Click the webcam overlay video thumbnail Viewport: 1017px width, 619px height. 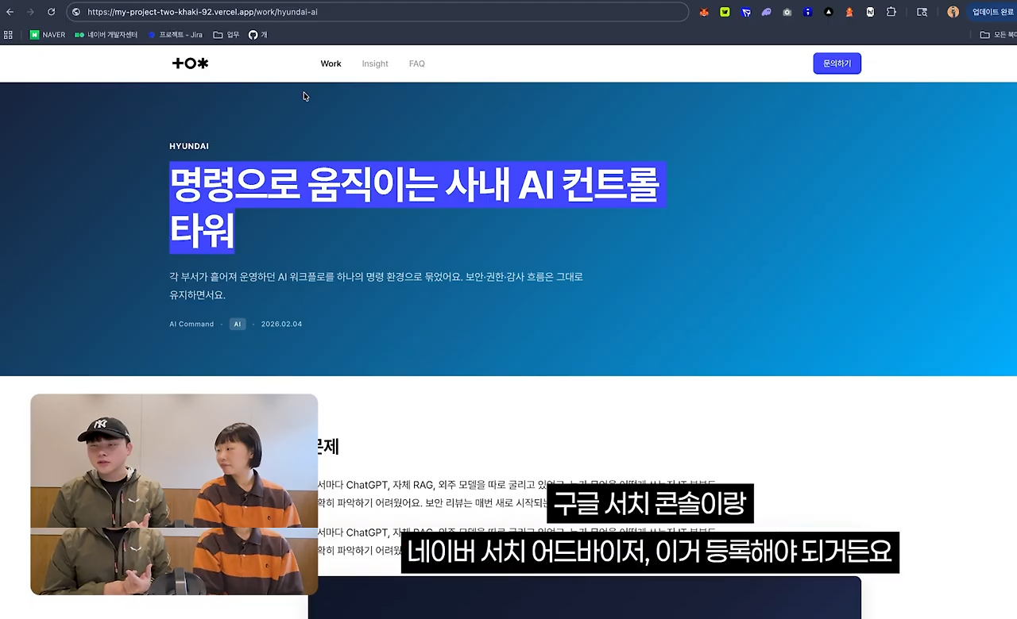pyautogui.click(x=174, y=494)
